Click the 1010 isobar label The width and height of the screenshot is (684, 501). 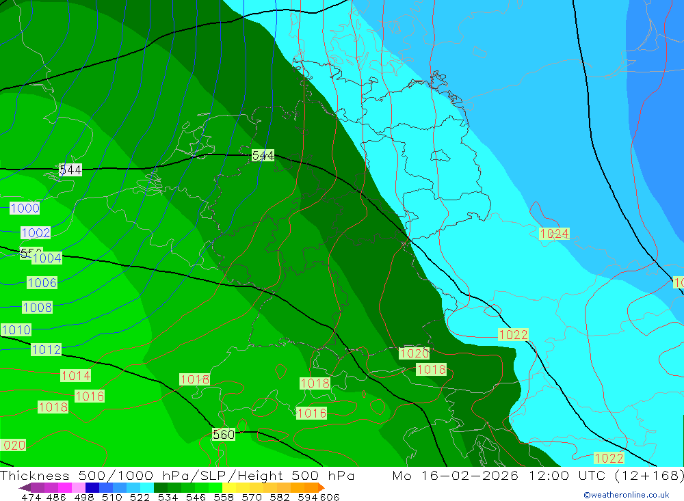point(16,329)
